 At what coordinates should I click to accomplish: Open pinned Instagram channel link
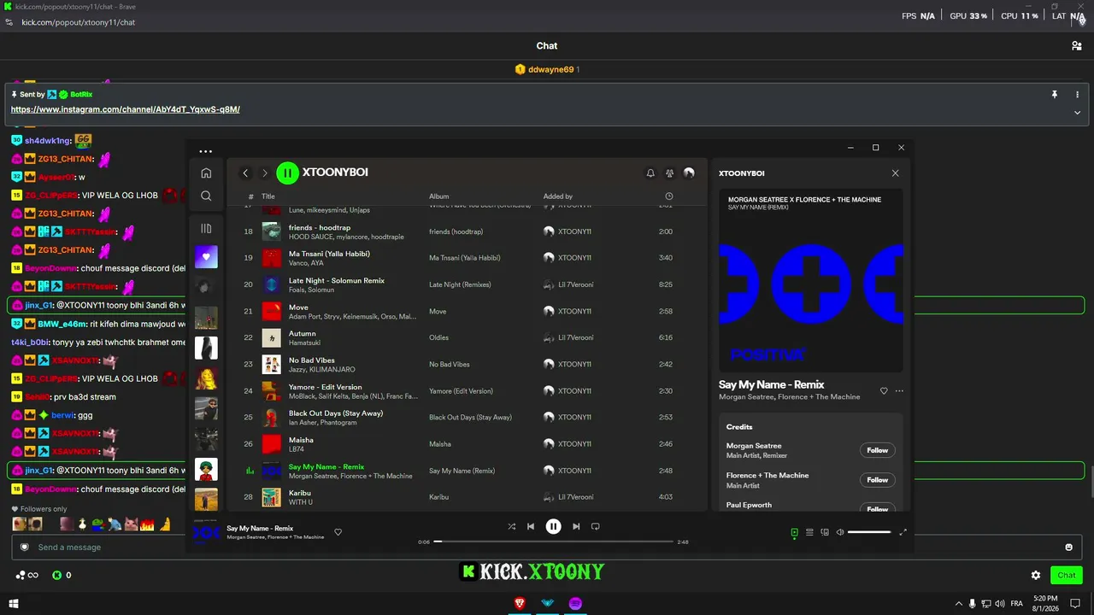click(x=125, y=109)
